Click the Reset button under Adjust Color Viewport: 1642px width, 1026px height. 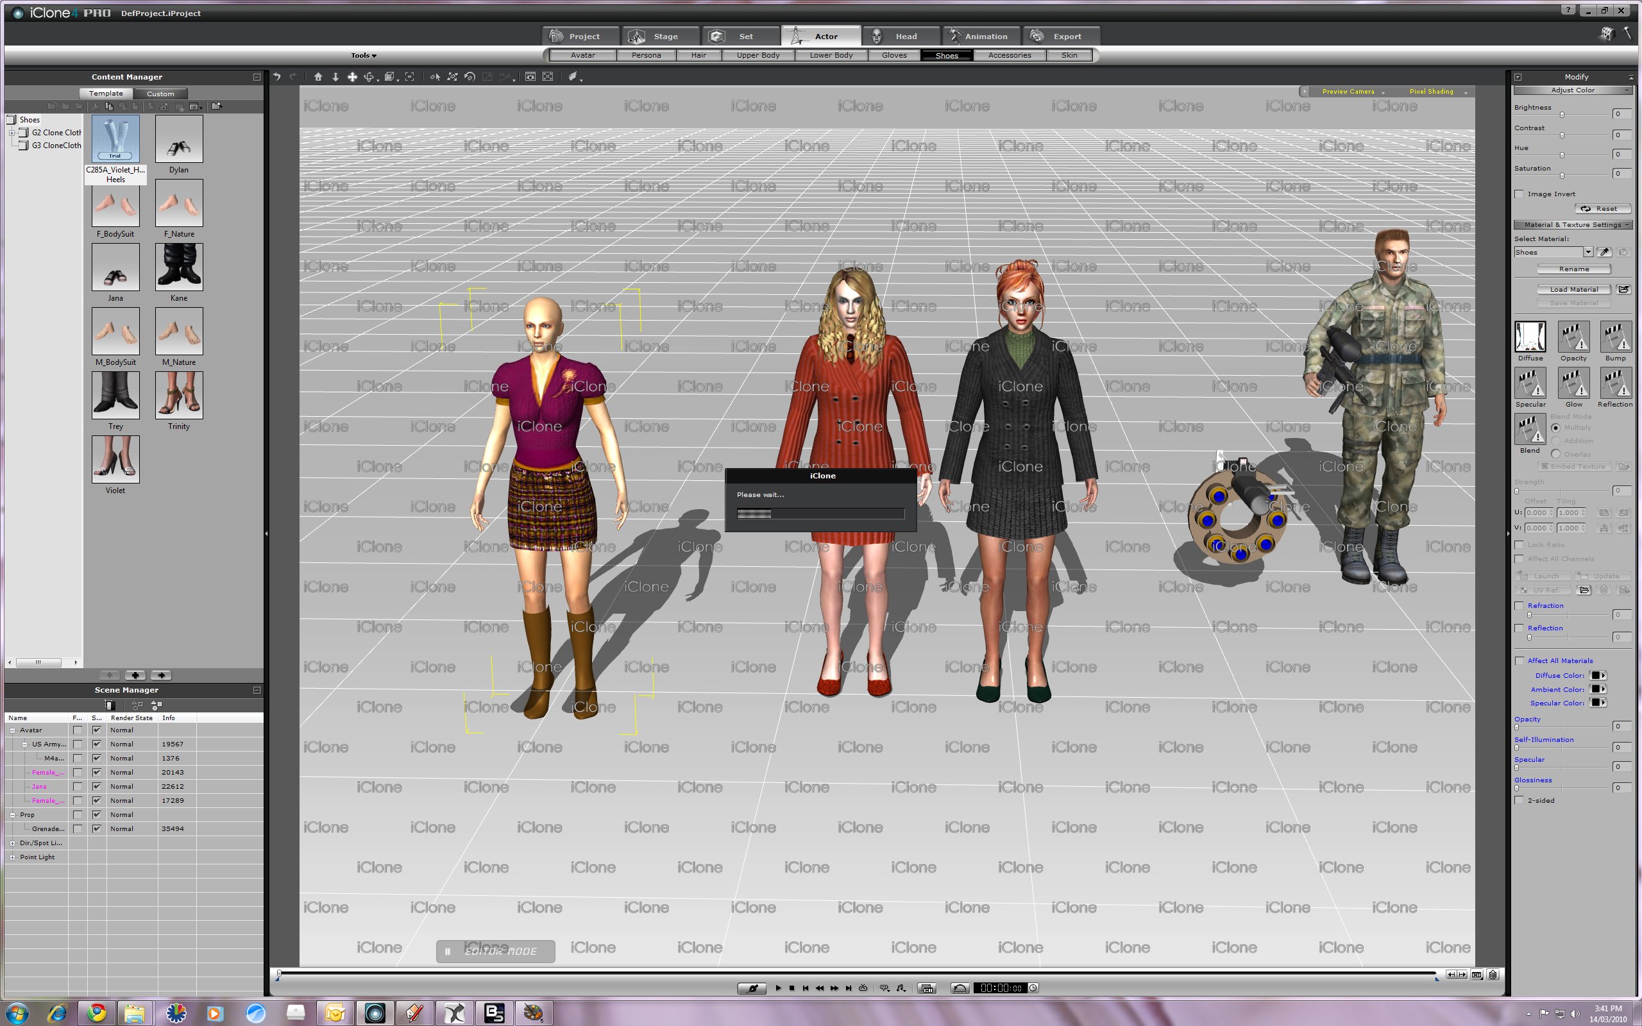pyautogui.click(x=1602, y=209)
